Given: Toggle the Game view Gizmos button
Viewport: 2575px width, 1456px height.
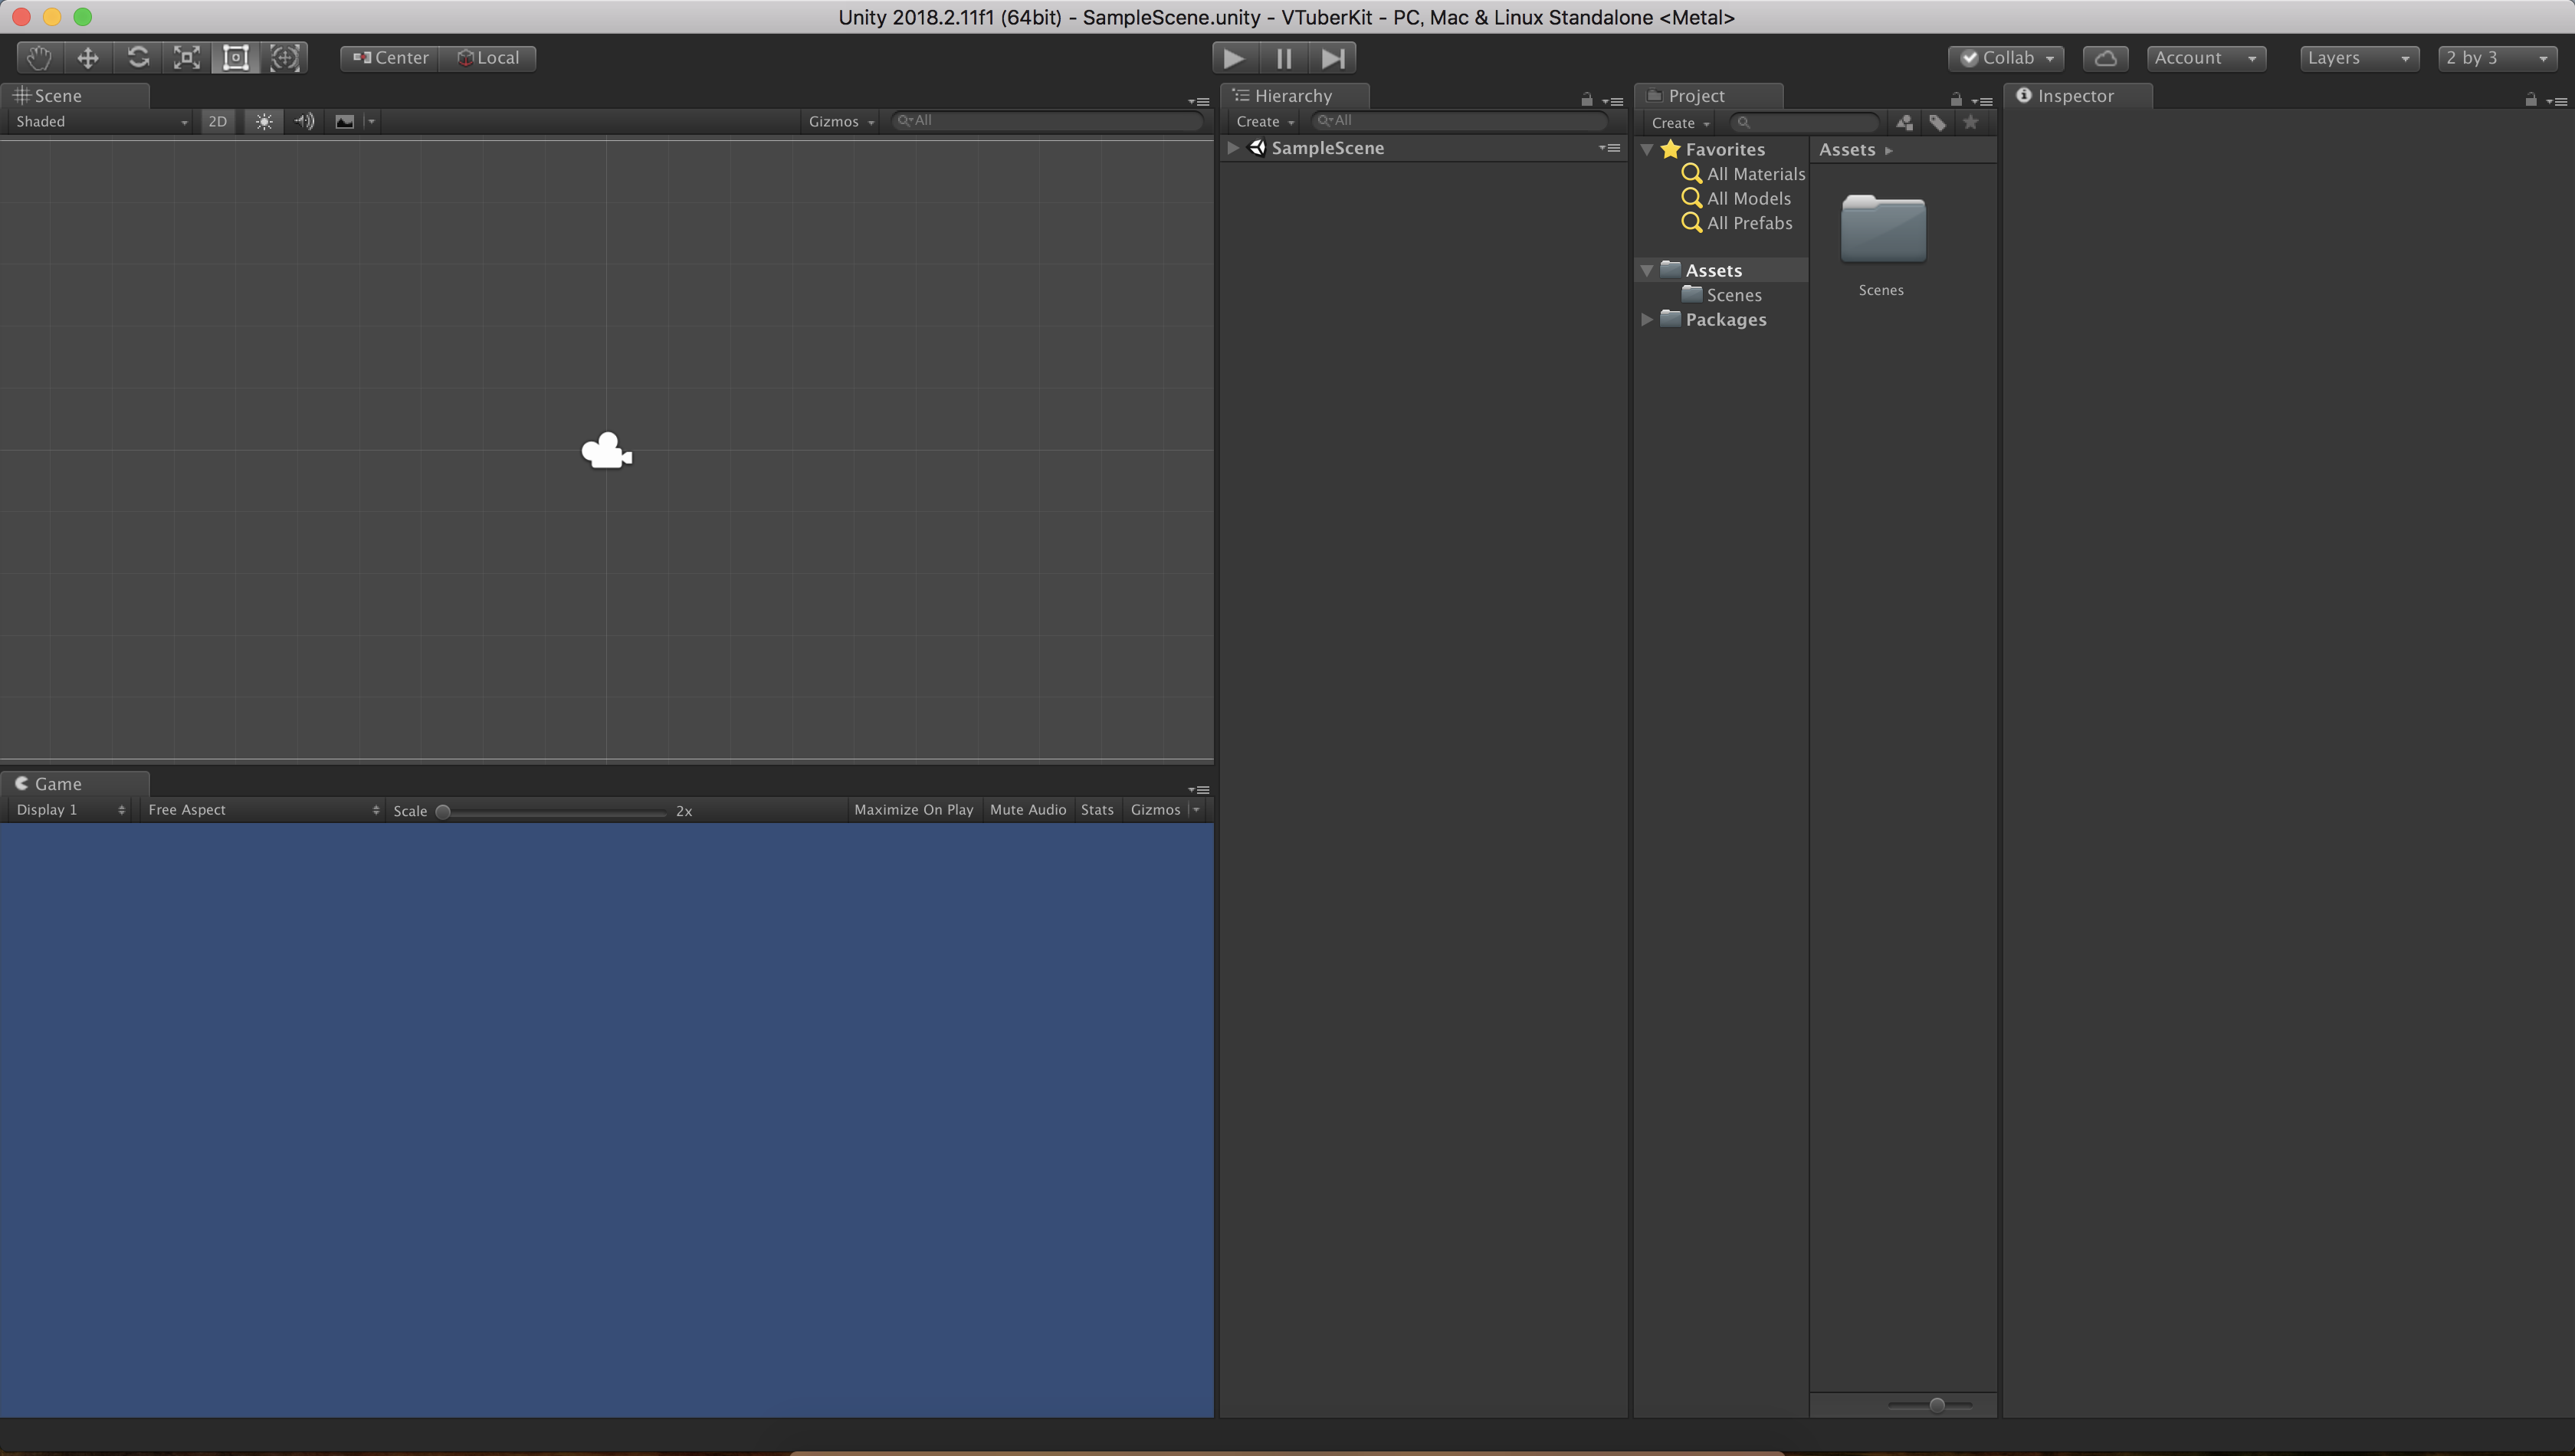Looking at the screenshot, I should 1155,810.
